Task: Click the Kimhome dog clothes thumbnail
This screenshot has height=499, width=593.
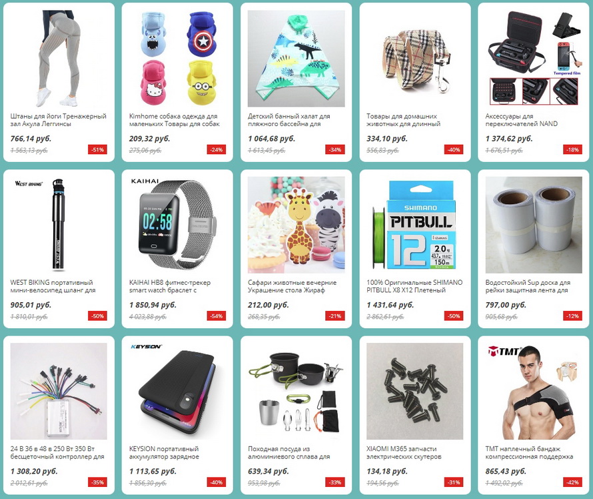Action: (177, 58)
